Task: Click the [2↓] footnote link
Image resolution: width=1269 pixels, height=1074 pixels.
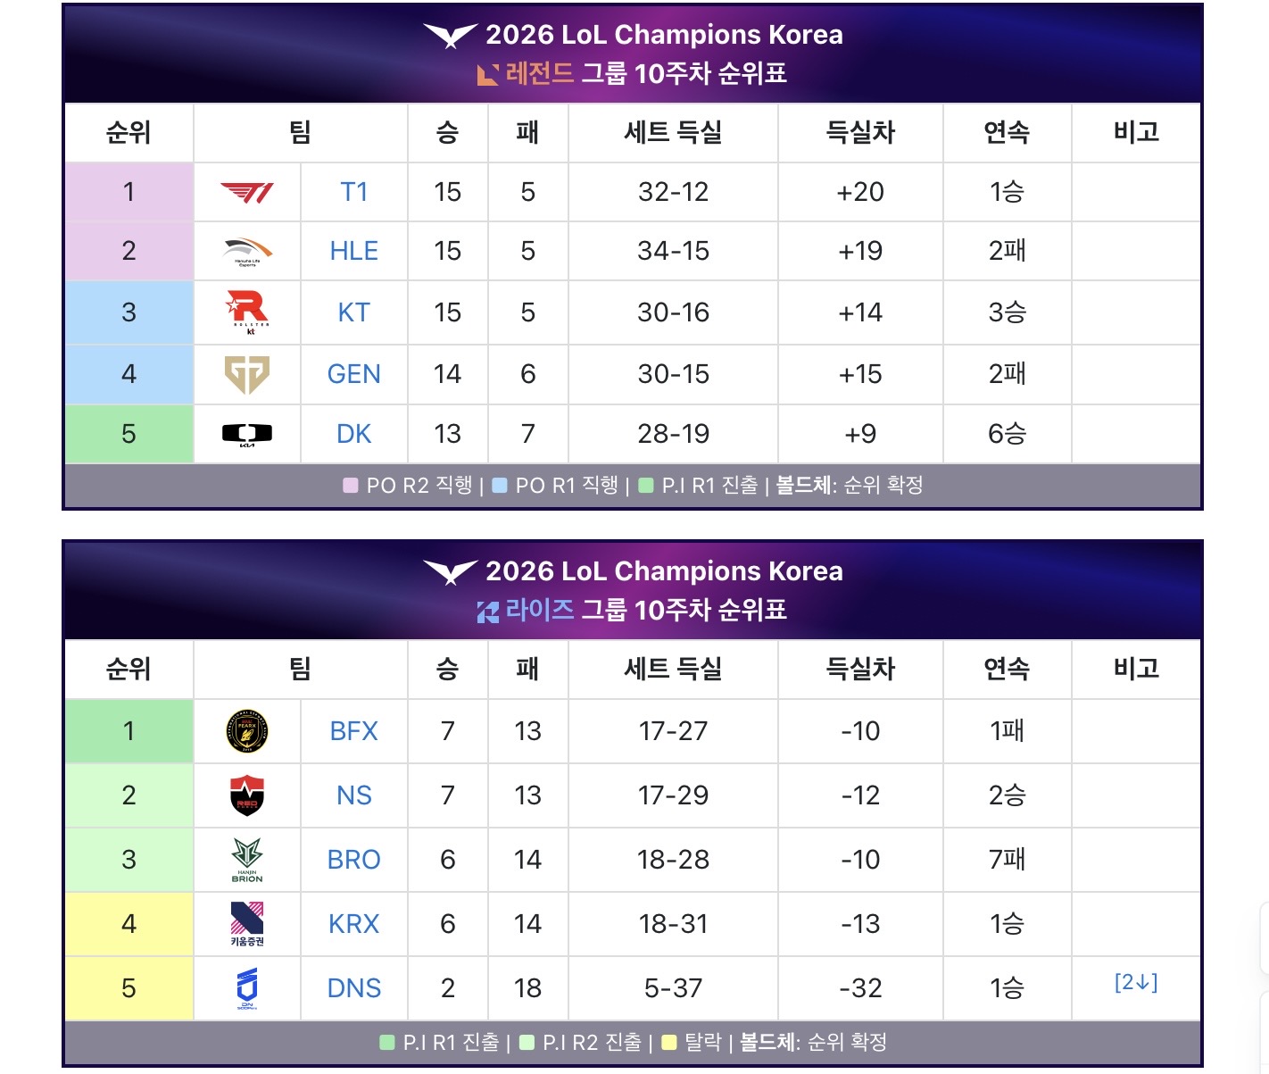Action: tap(1136, 982)
